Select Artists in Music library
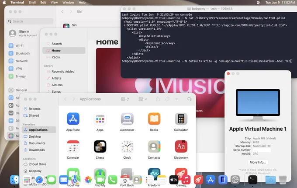297x188 pixels. point(64,78)
